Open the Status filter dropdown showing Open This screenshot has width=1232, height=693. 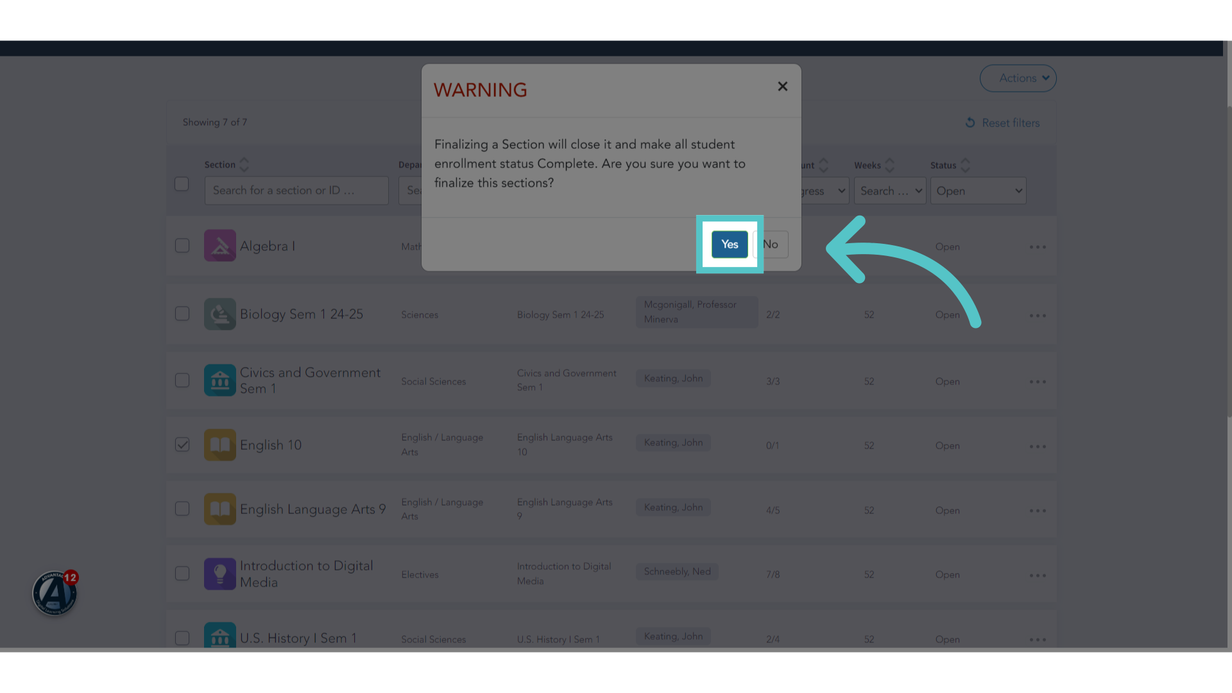click(979, 191)
